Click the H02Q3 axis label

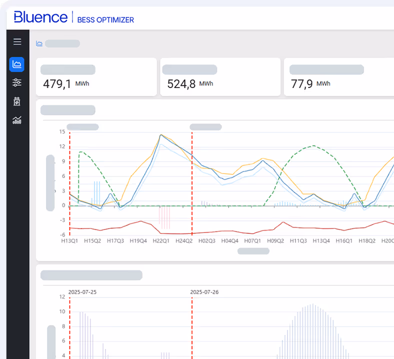pos(207,241)
